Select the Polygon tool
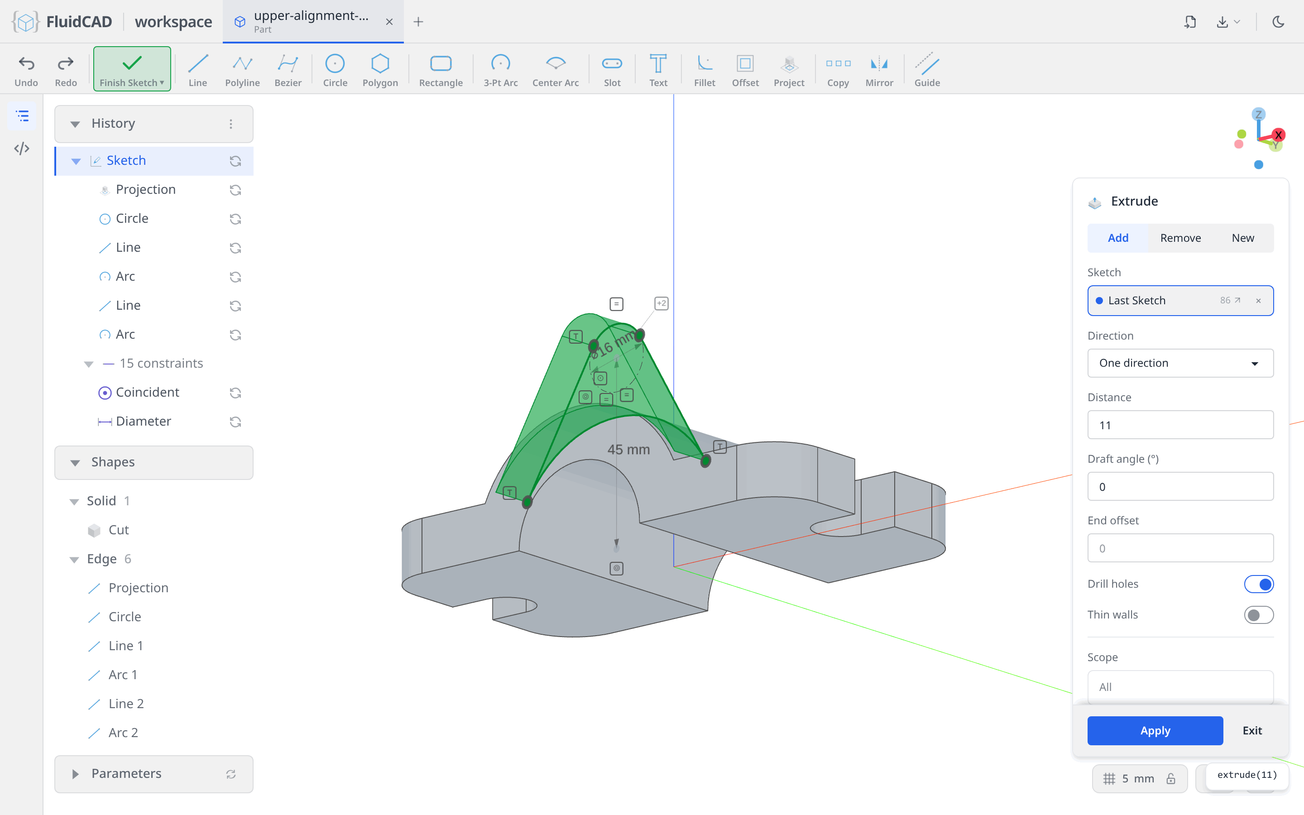1304x815 pixels. pos(380,70)
